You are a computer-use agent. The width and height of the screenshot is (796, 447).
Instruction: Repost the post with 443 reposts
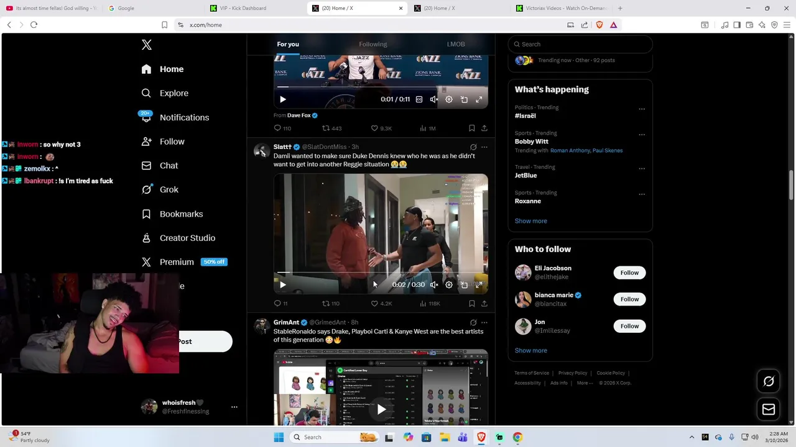pyautogui.click(x=331, y=128)
